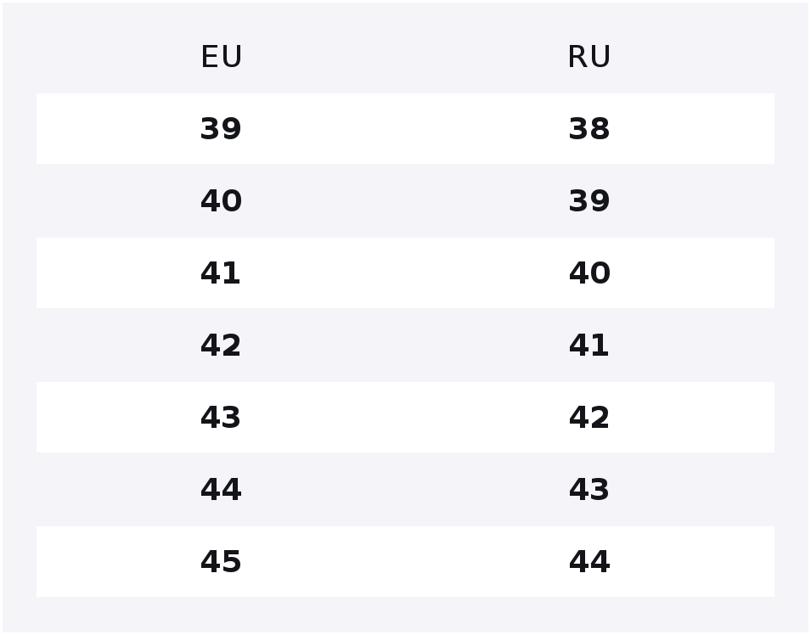Image resolution: width=811 pixels, height=635 pixels.
Task: Click RU size 41 entry
Action: (589, 345)
